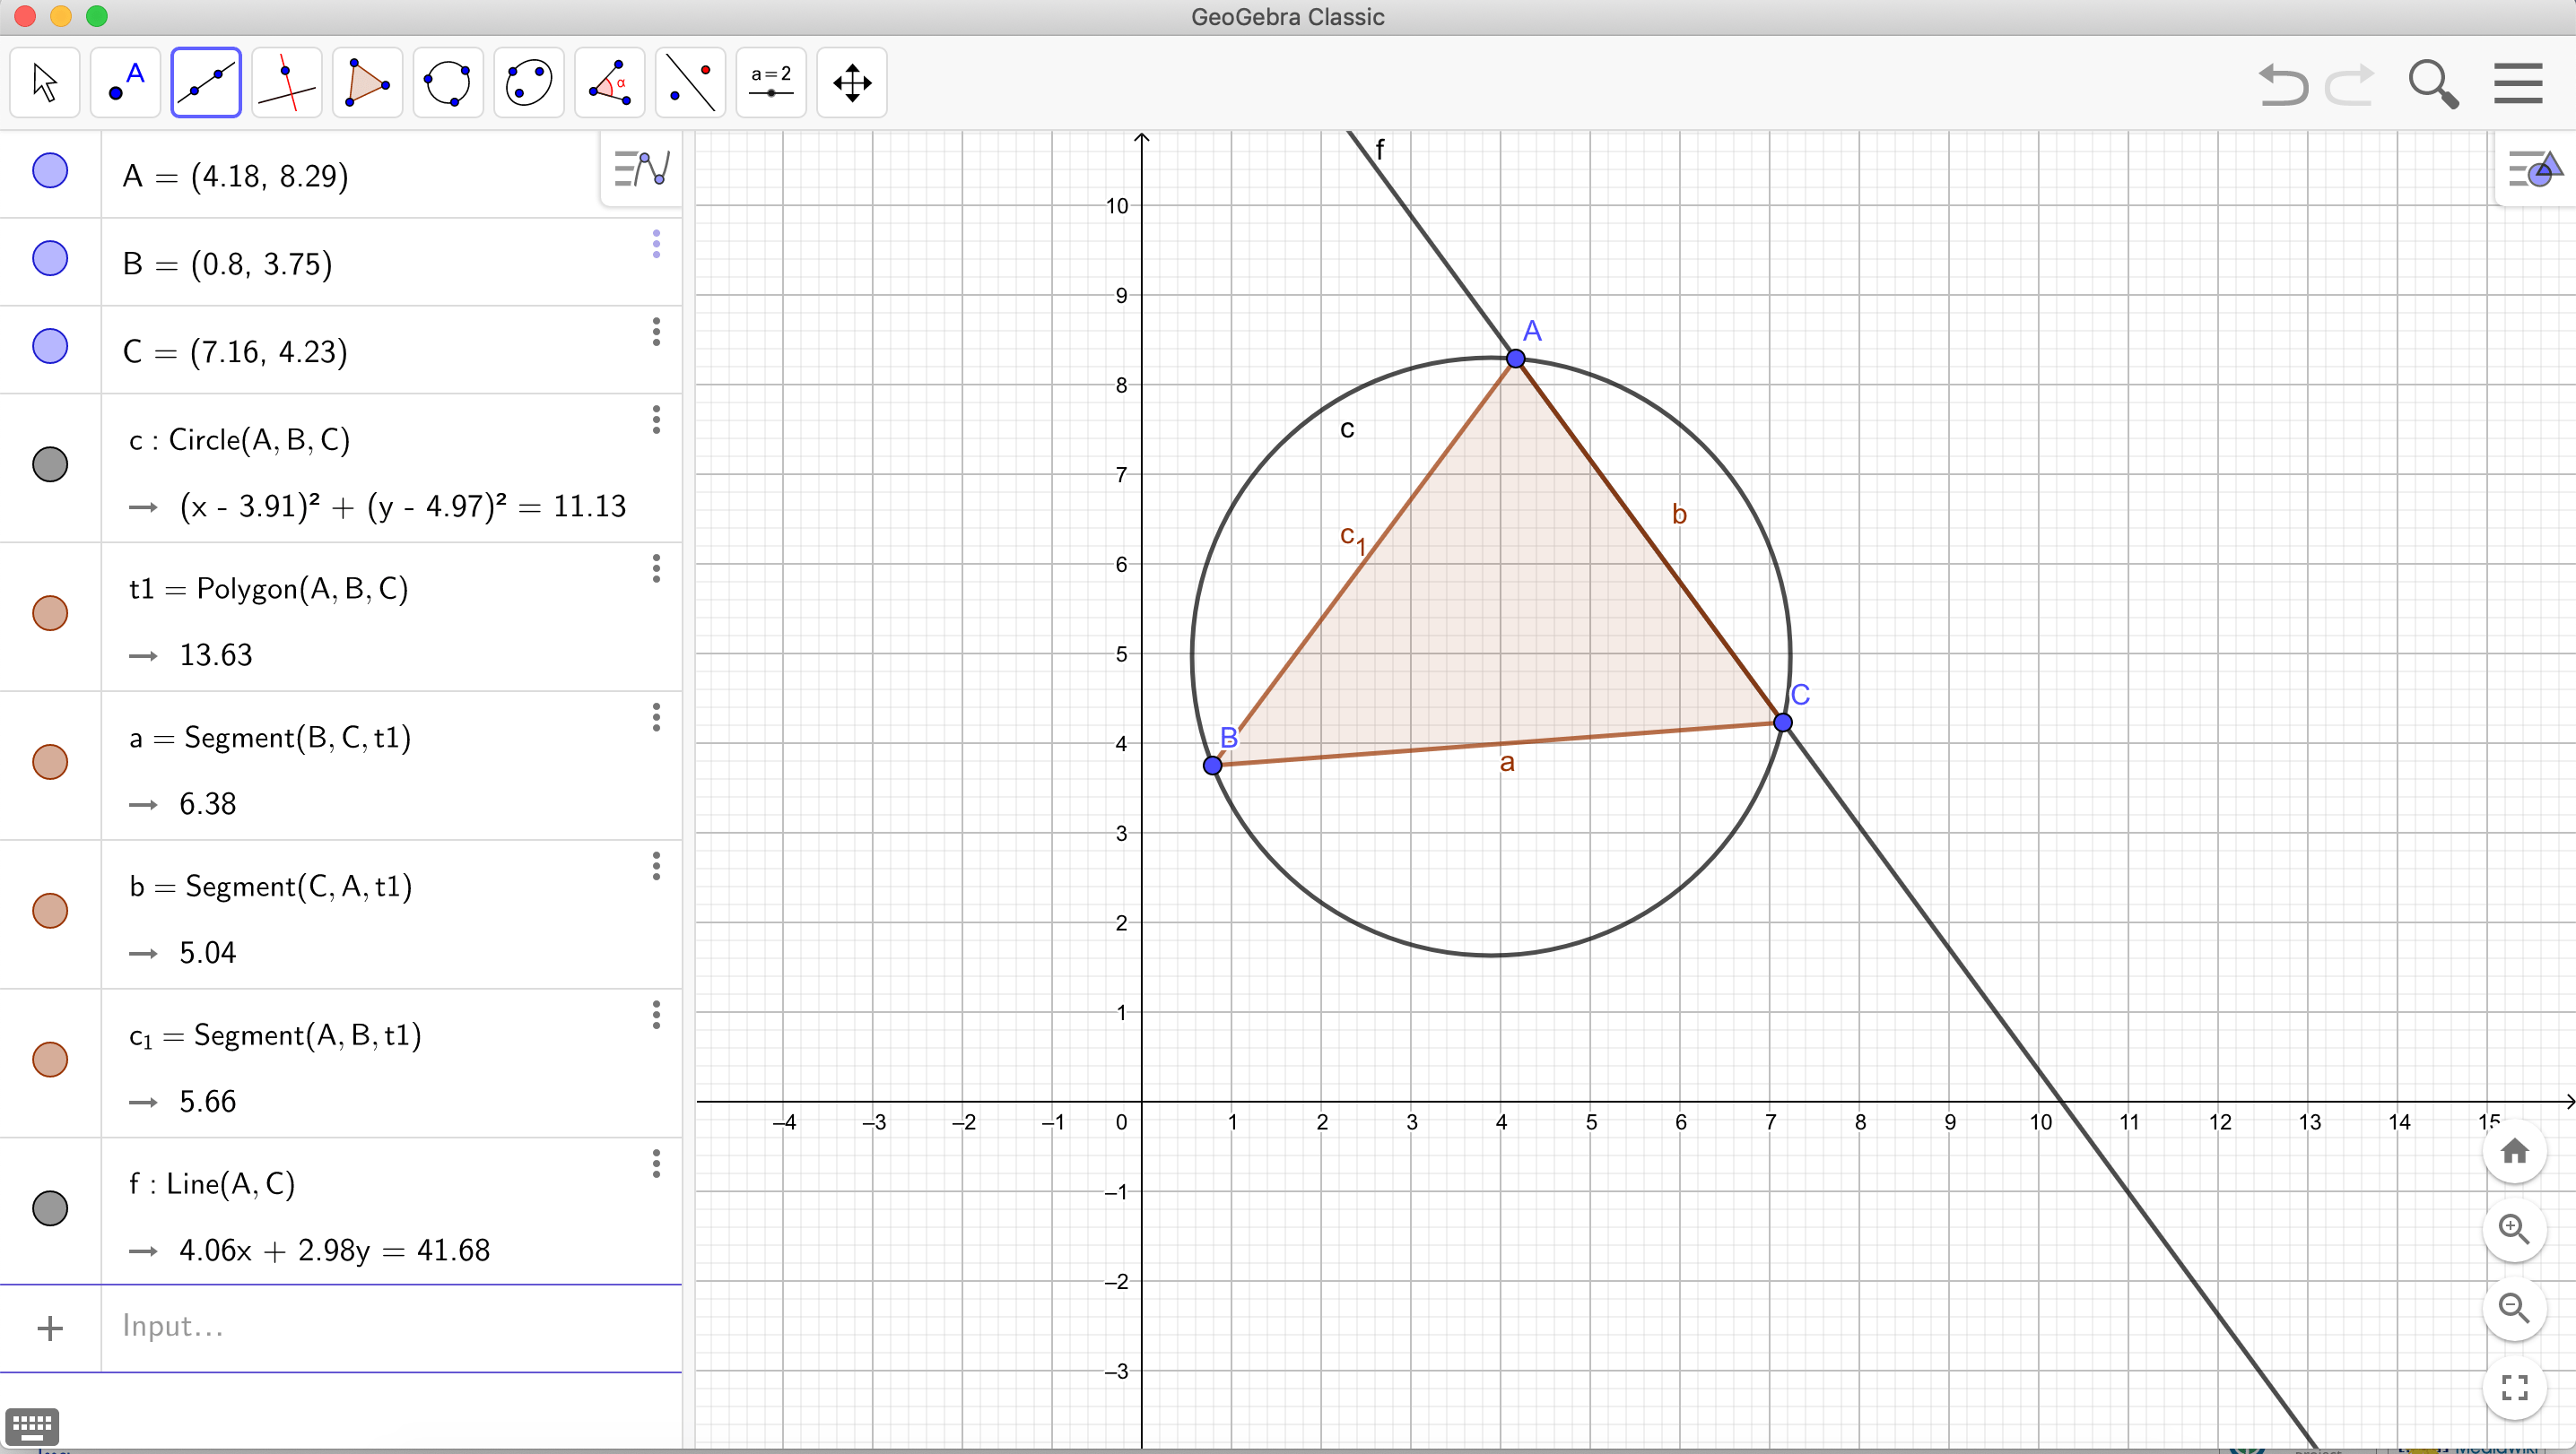The image size is (2576, 1454).
Task: Open the three-dot menu for t1 Polygon
Action: pyautogui.click(x=656, y=568)
